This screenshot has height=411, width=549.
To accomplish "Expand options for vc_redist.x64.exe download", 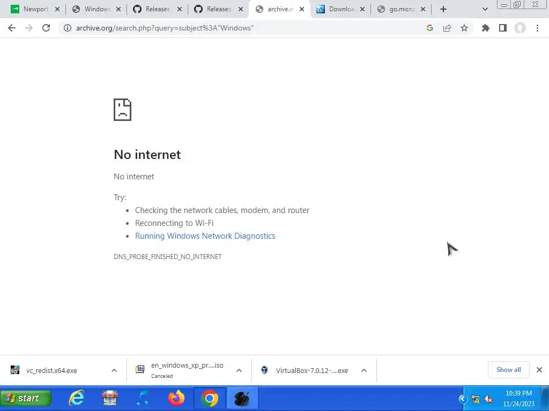I will [x=114, y=370].
